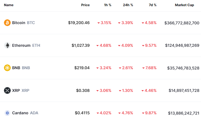Click the XRP black logo icon
Image resolution: width=201 pixels, height=121 pixels.
point(7,90)
